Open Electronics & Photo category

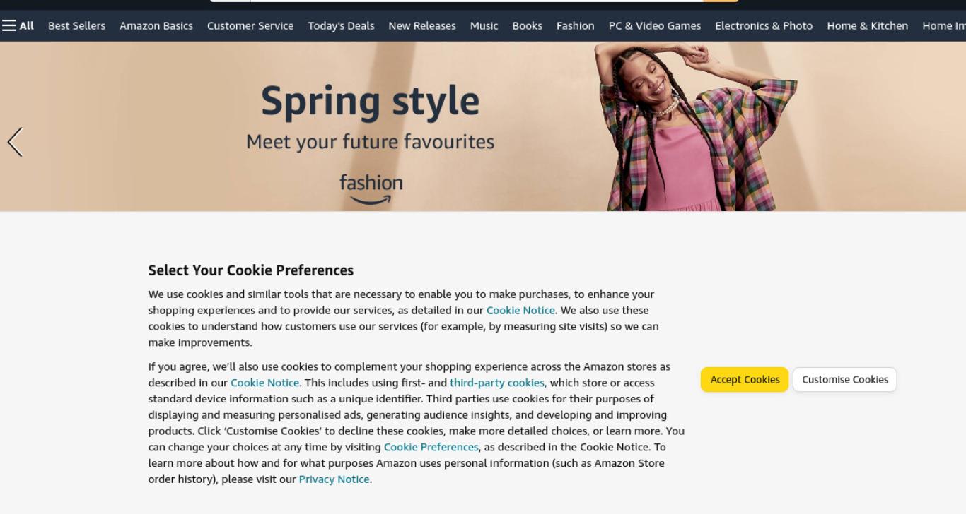[764, 26]
